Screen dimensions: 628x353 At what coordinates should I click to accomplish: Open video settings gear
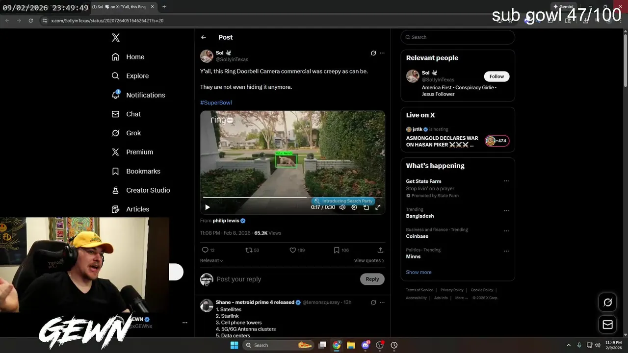click(x=354, y=207)
